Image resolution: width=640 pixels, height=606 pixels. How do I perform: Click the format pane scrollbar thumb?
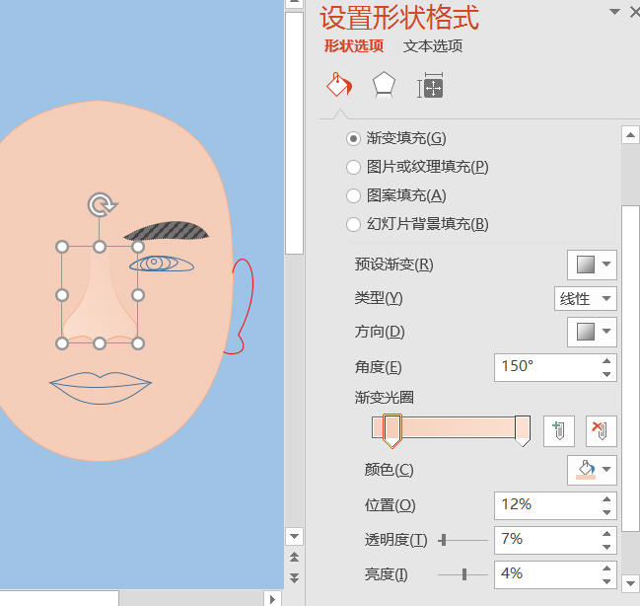point(630,368)
